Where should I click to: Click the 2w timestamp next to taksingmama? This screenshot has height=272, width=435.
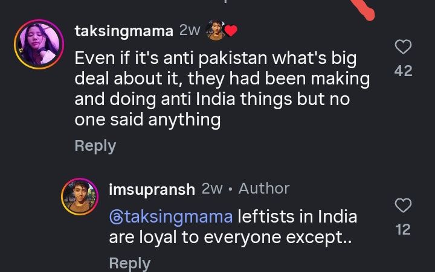(190, 30)
